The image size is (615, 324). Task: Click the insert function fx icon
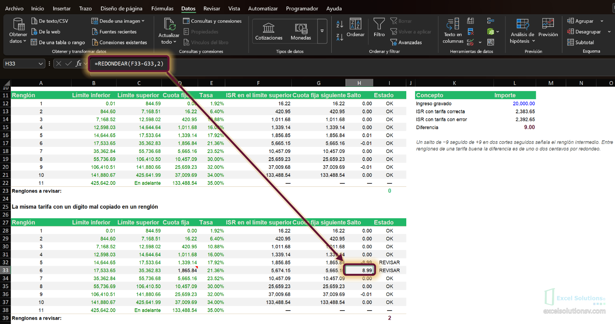(79, 63)
